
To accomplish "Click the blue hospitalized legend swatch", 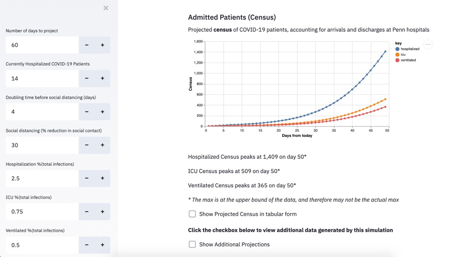I will (x=397, y=49).
